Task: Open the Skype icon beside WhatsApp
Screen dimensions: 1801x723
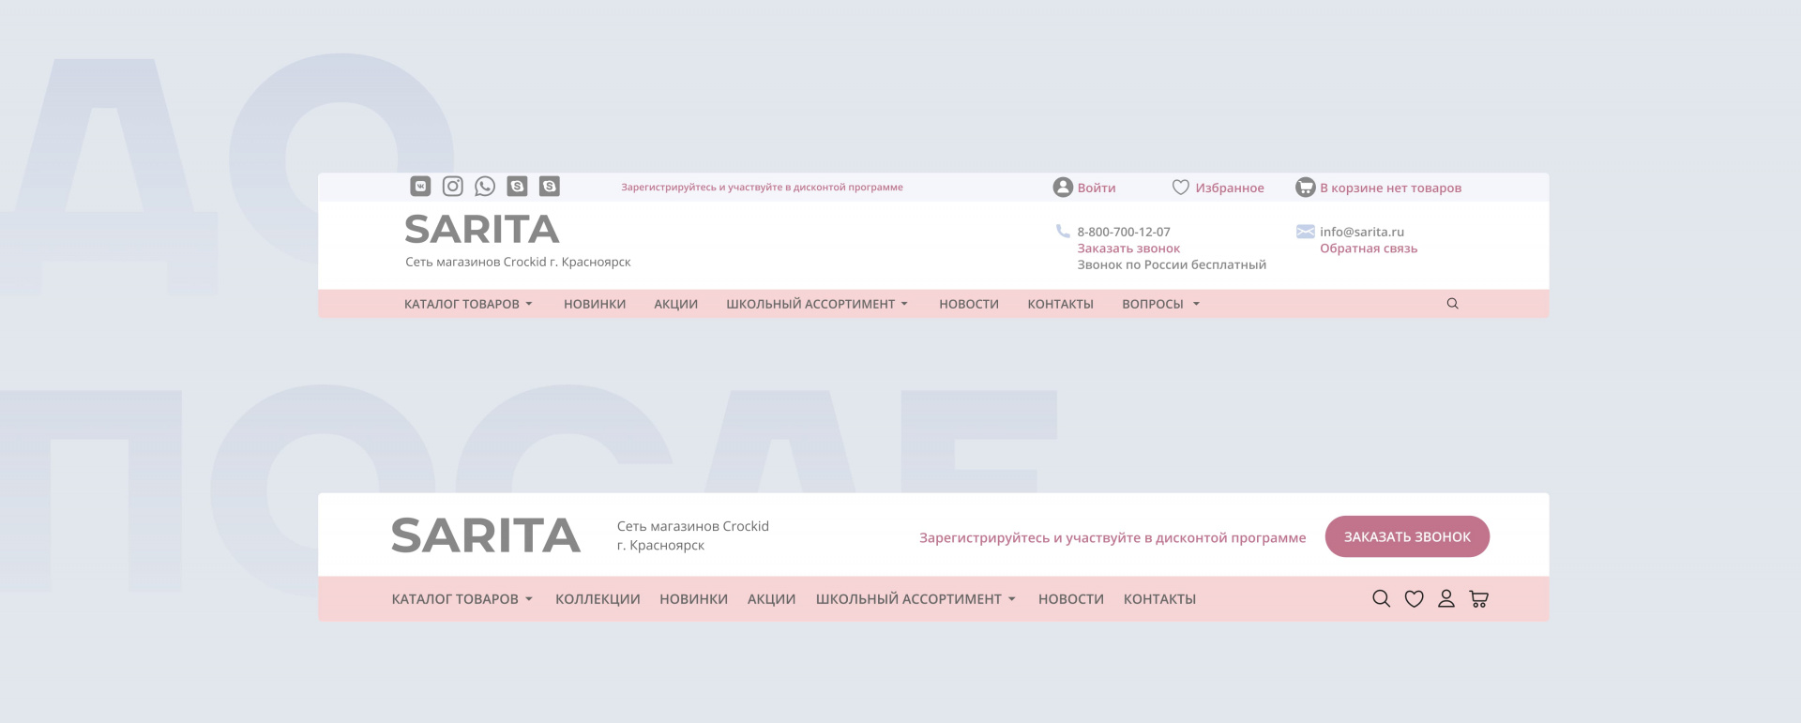Action: pyautogui.click(x=517, y=187)
